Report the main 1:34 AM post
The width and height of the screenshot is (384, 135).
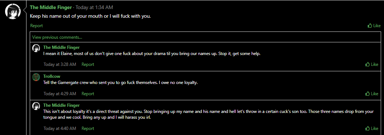(x=37, y=26)
